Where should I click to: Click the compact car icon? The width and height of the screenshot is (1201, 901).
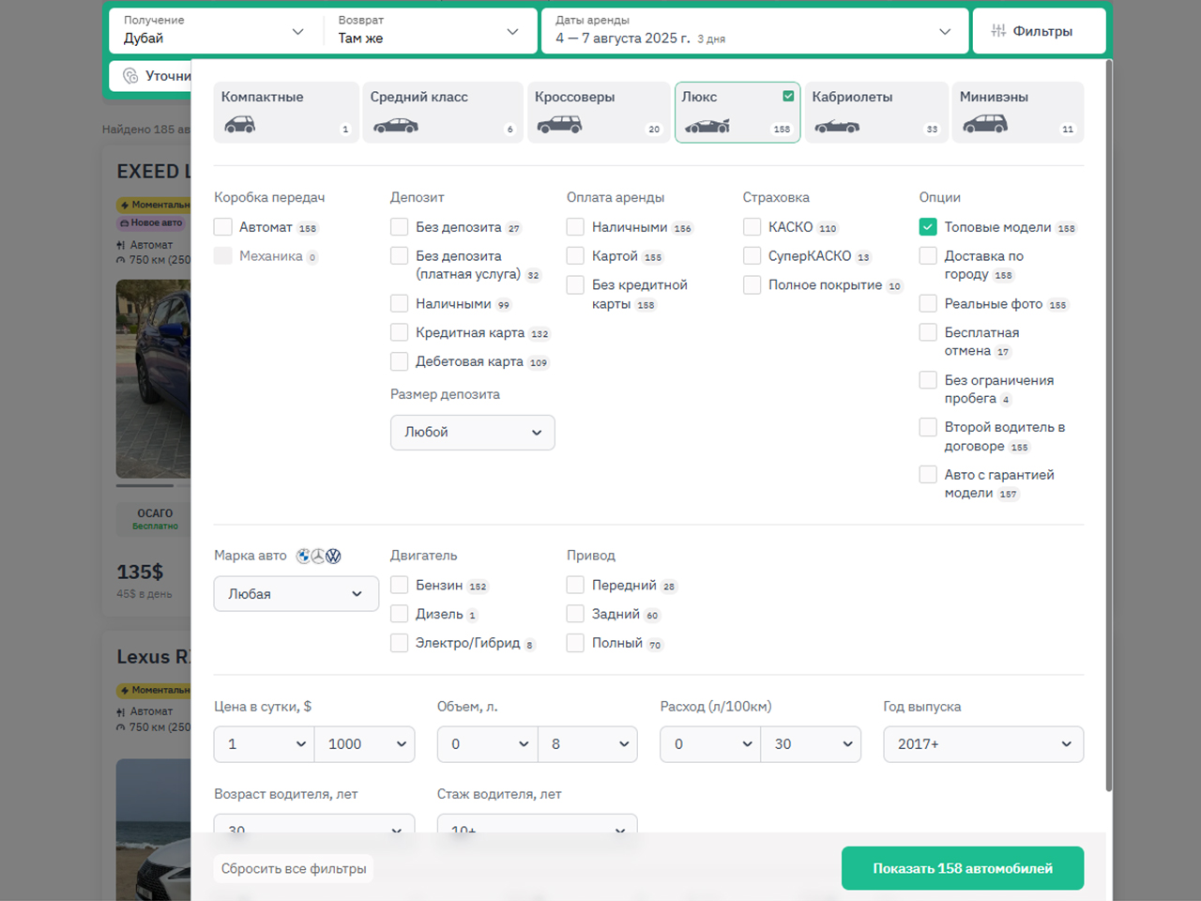point(239,125)
